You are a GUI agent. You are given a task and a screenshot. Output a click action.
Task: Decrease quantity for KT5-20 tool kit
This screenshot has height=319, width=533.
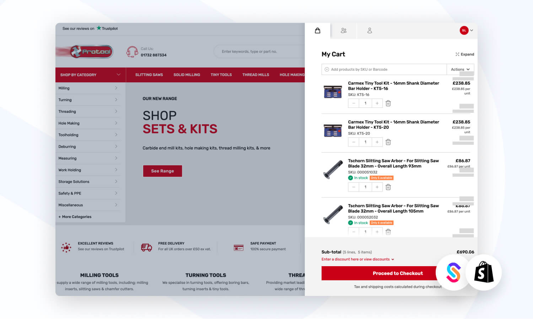pyautogui.click(x=354, y=142)
